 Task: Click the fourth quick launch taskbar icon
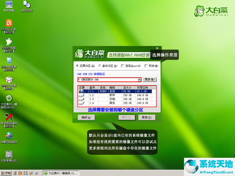[31, 173]
